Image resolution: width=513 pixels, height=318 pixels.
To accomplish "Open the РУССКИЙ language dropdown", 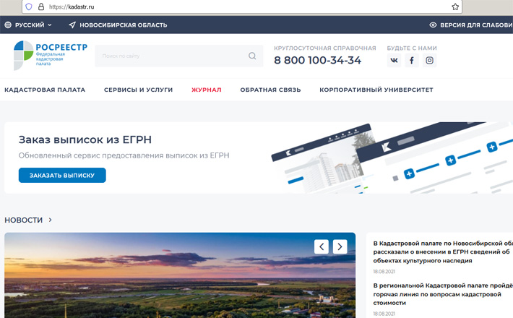I will [x=33, y=25].
